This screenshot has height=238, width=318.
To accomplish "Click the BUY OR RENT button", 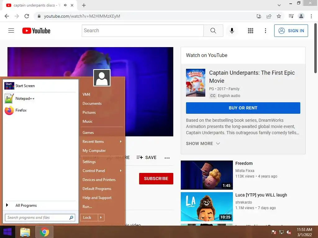I will (x=243, y=108).
